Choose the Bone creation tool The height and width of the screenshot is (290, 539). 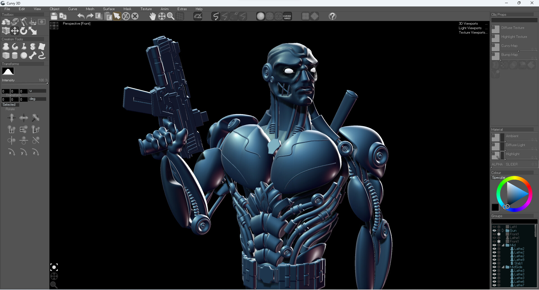point(33,56)
